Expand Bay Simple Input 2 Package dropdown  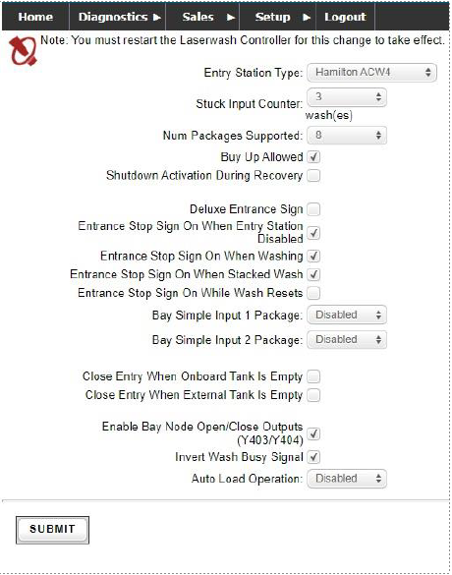tap(347, 339)
